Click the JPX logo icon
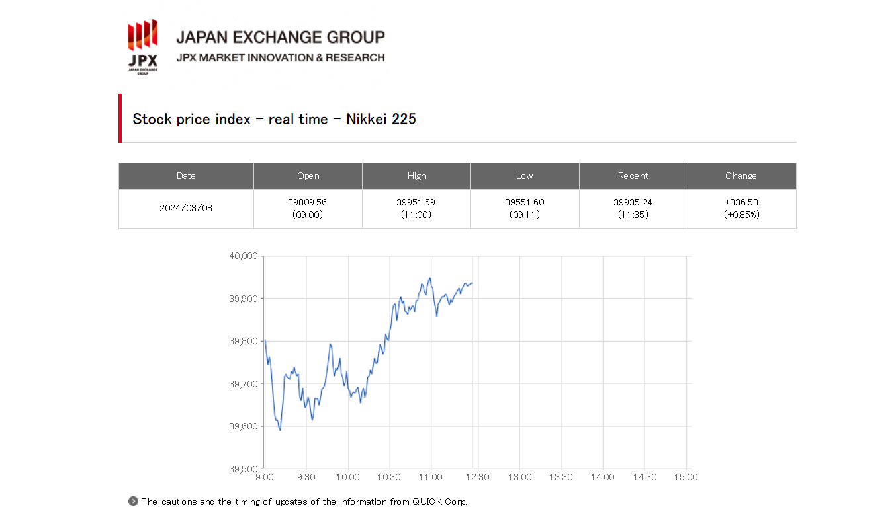The image size is (896, 522). pyautogui.click(x=142, y=47)
